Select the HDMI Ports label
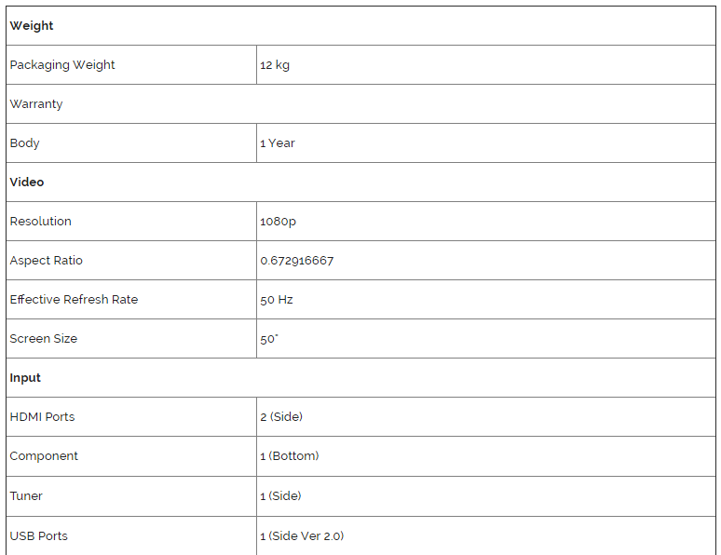 42,417
